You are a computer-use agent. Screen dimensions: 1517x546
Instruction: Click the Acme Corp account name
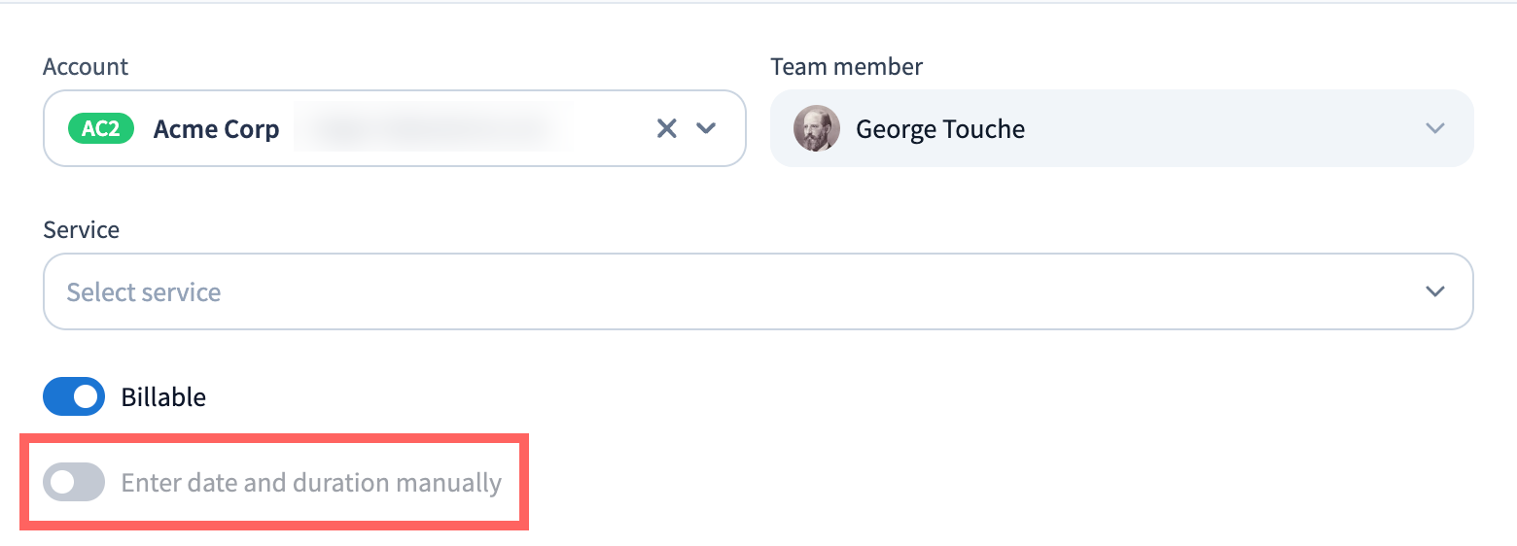[216, 129]
